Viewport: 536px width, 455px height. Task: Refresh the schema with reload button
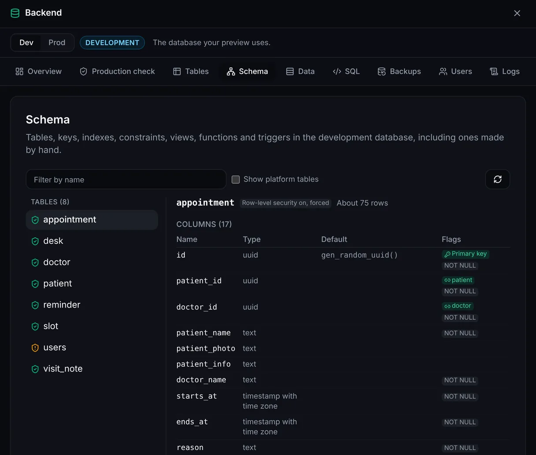[x=498, y=179]
